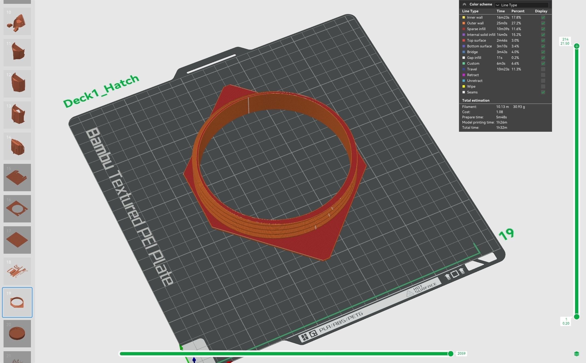Click the Bridge legend entry
The width and height of the screenshot is (586, 363).
[472, 52]
